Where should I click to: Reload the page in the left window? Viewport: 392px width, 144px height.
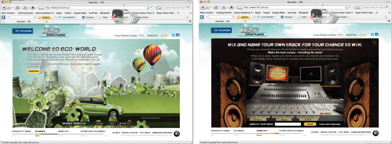point(17,7)
